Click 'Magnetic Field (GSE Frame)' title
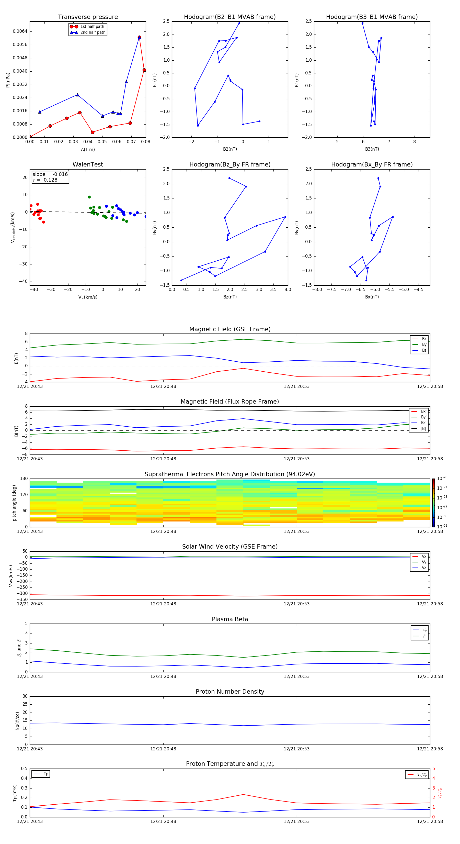The width and height of the screenshot is (460, 844). 230,329
